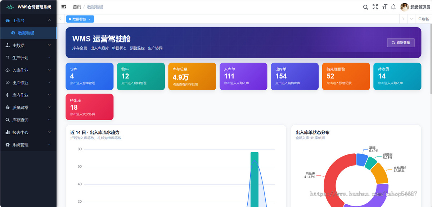Image resolution: width=432 pixels, height=207 pixels.
Task: Expand the 出库作业 menu chevron
Action: click(x=49, y=82)
